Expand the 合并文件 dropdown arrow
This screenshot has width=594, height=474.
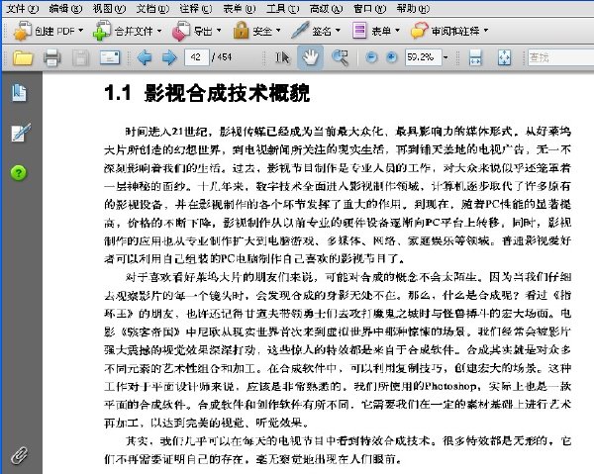pyautogui.click(x=159, y=31)
